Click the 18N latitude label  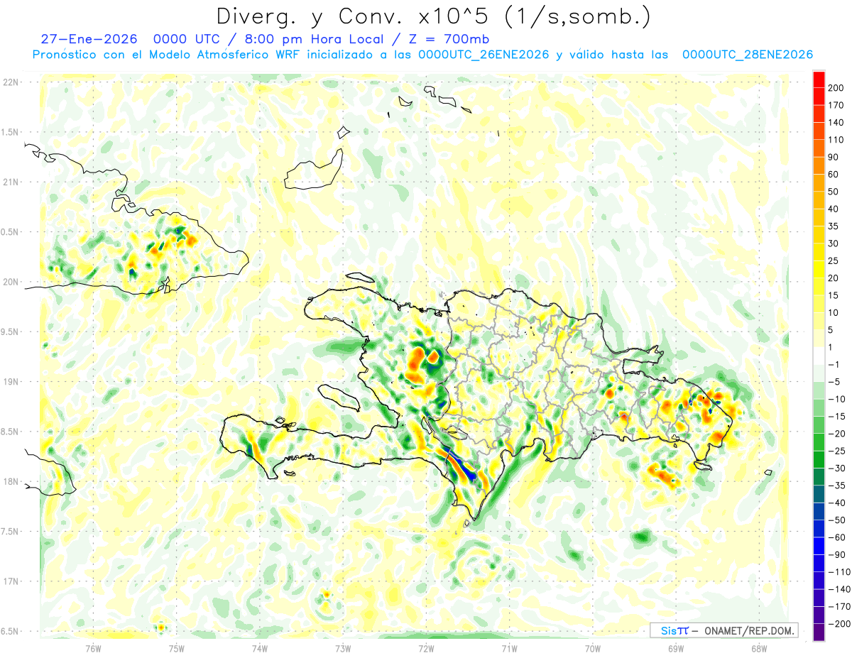[x=10, y=481]
